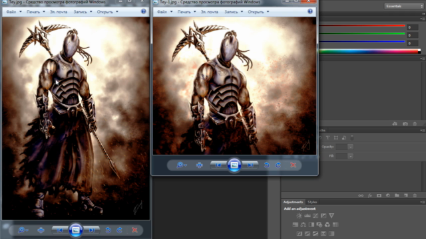Open Печать menu in Tey.jpg window
Viewport: 426px width, 239px height.
pos(36,12)
